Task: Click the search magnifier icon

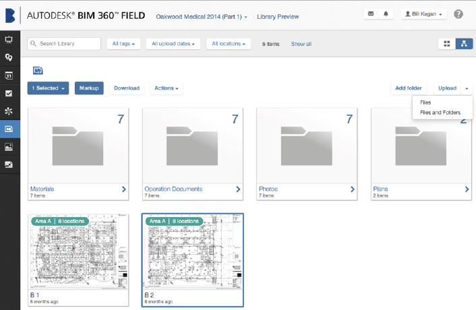Action: coord(33,43)
